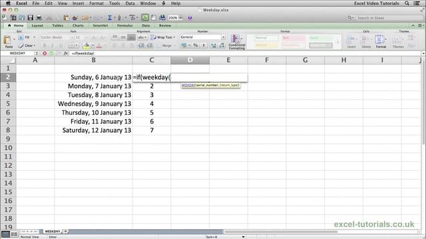The image size is (426, 239).
Task: Toggle Wrap Text option
Action: coord(162,37)
